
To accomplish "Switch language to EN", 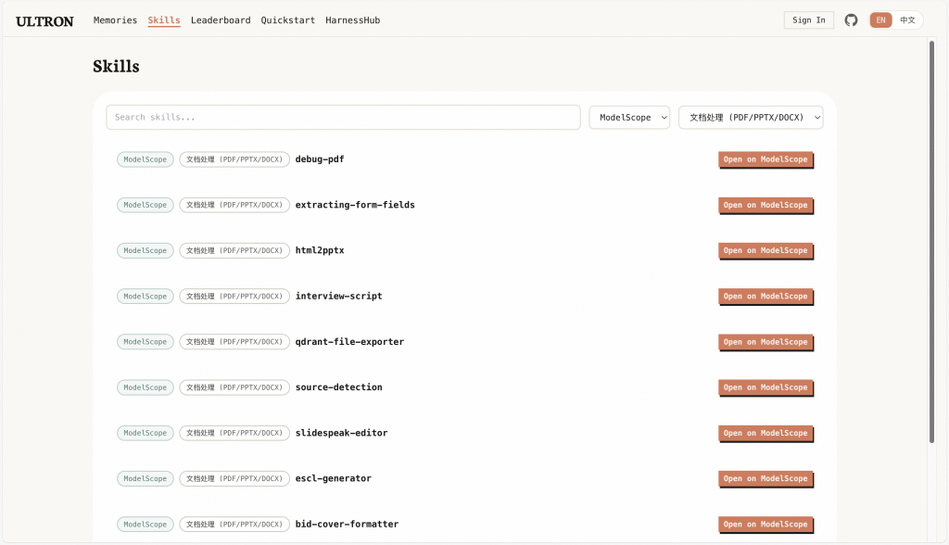I will tap(880, 20).
